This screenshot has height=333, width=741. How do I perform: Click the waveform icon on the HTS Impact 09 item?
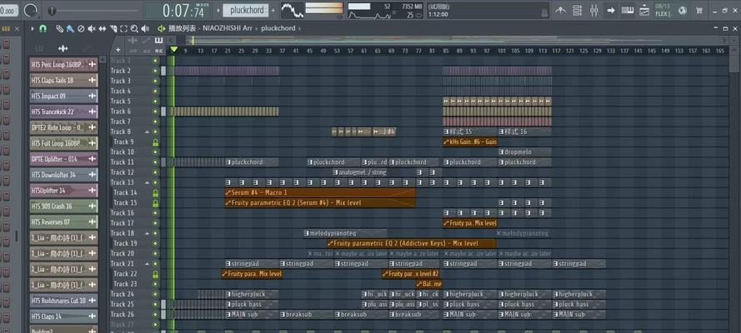pyautogui.click(x=93, y=97)
